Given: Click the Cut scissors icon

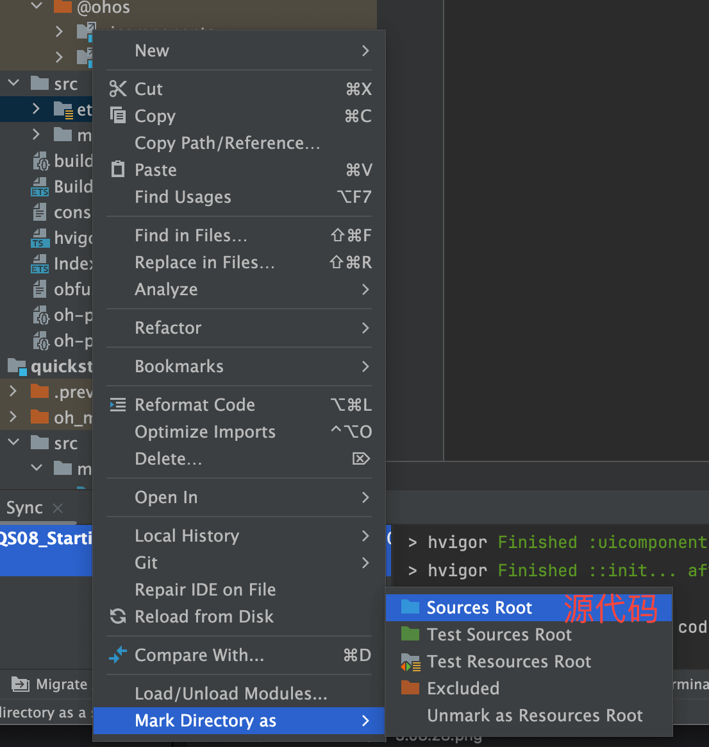Looking at the screenshot, I should (x=118, y=89).
